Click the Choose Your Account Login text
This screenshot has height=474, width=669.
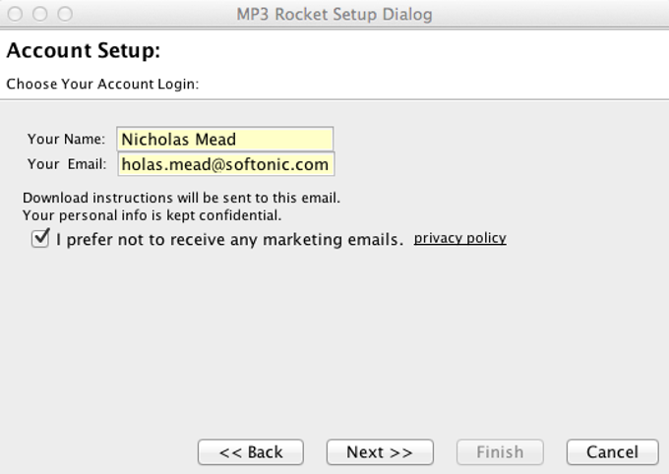coord(102,84)
